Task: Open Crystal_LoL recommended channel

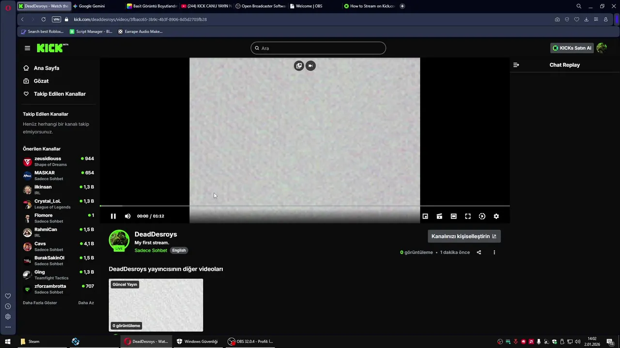Action: point(59,204)
